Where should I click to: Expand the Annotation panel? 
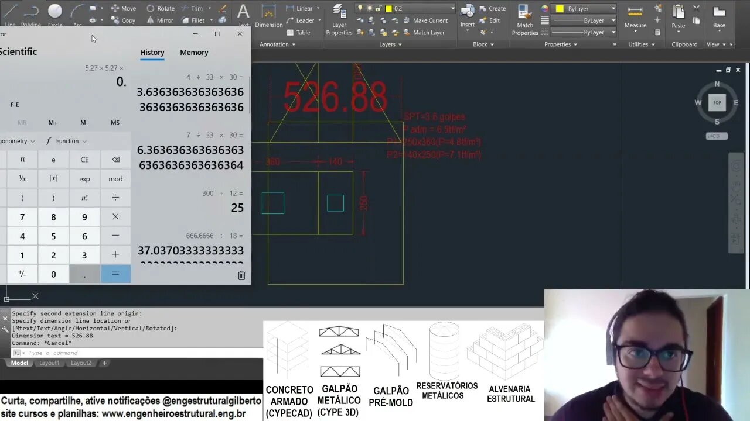279,44
